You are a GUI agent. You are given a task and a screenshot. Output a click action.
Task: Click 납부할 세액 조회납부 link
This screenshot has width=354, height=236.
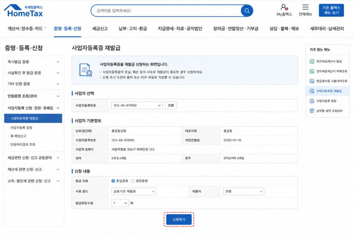coord(329,111)
